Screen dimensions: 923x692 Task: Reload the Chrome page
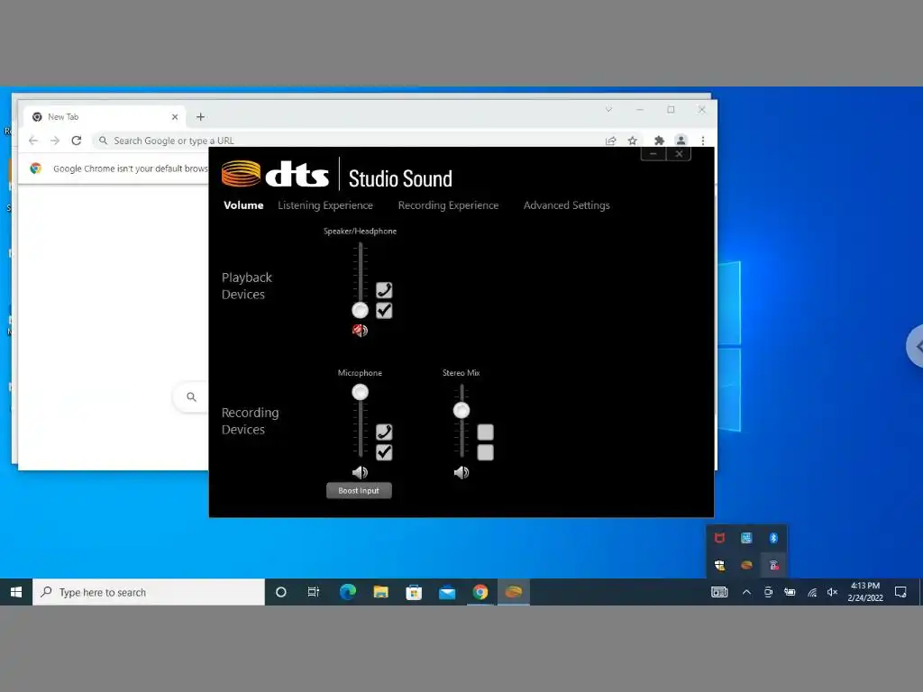[x=77, y=141]
